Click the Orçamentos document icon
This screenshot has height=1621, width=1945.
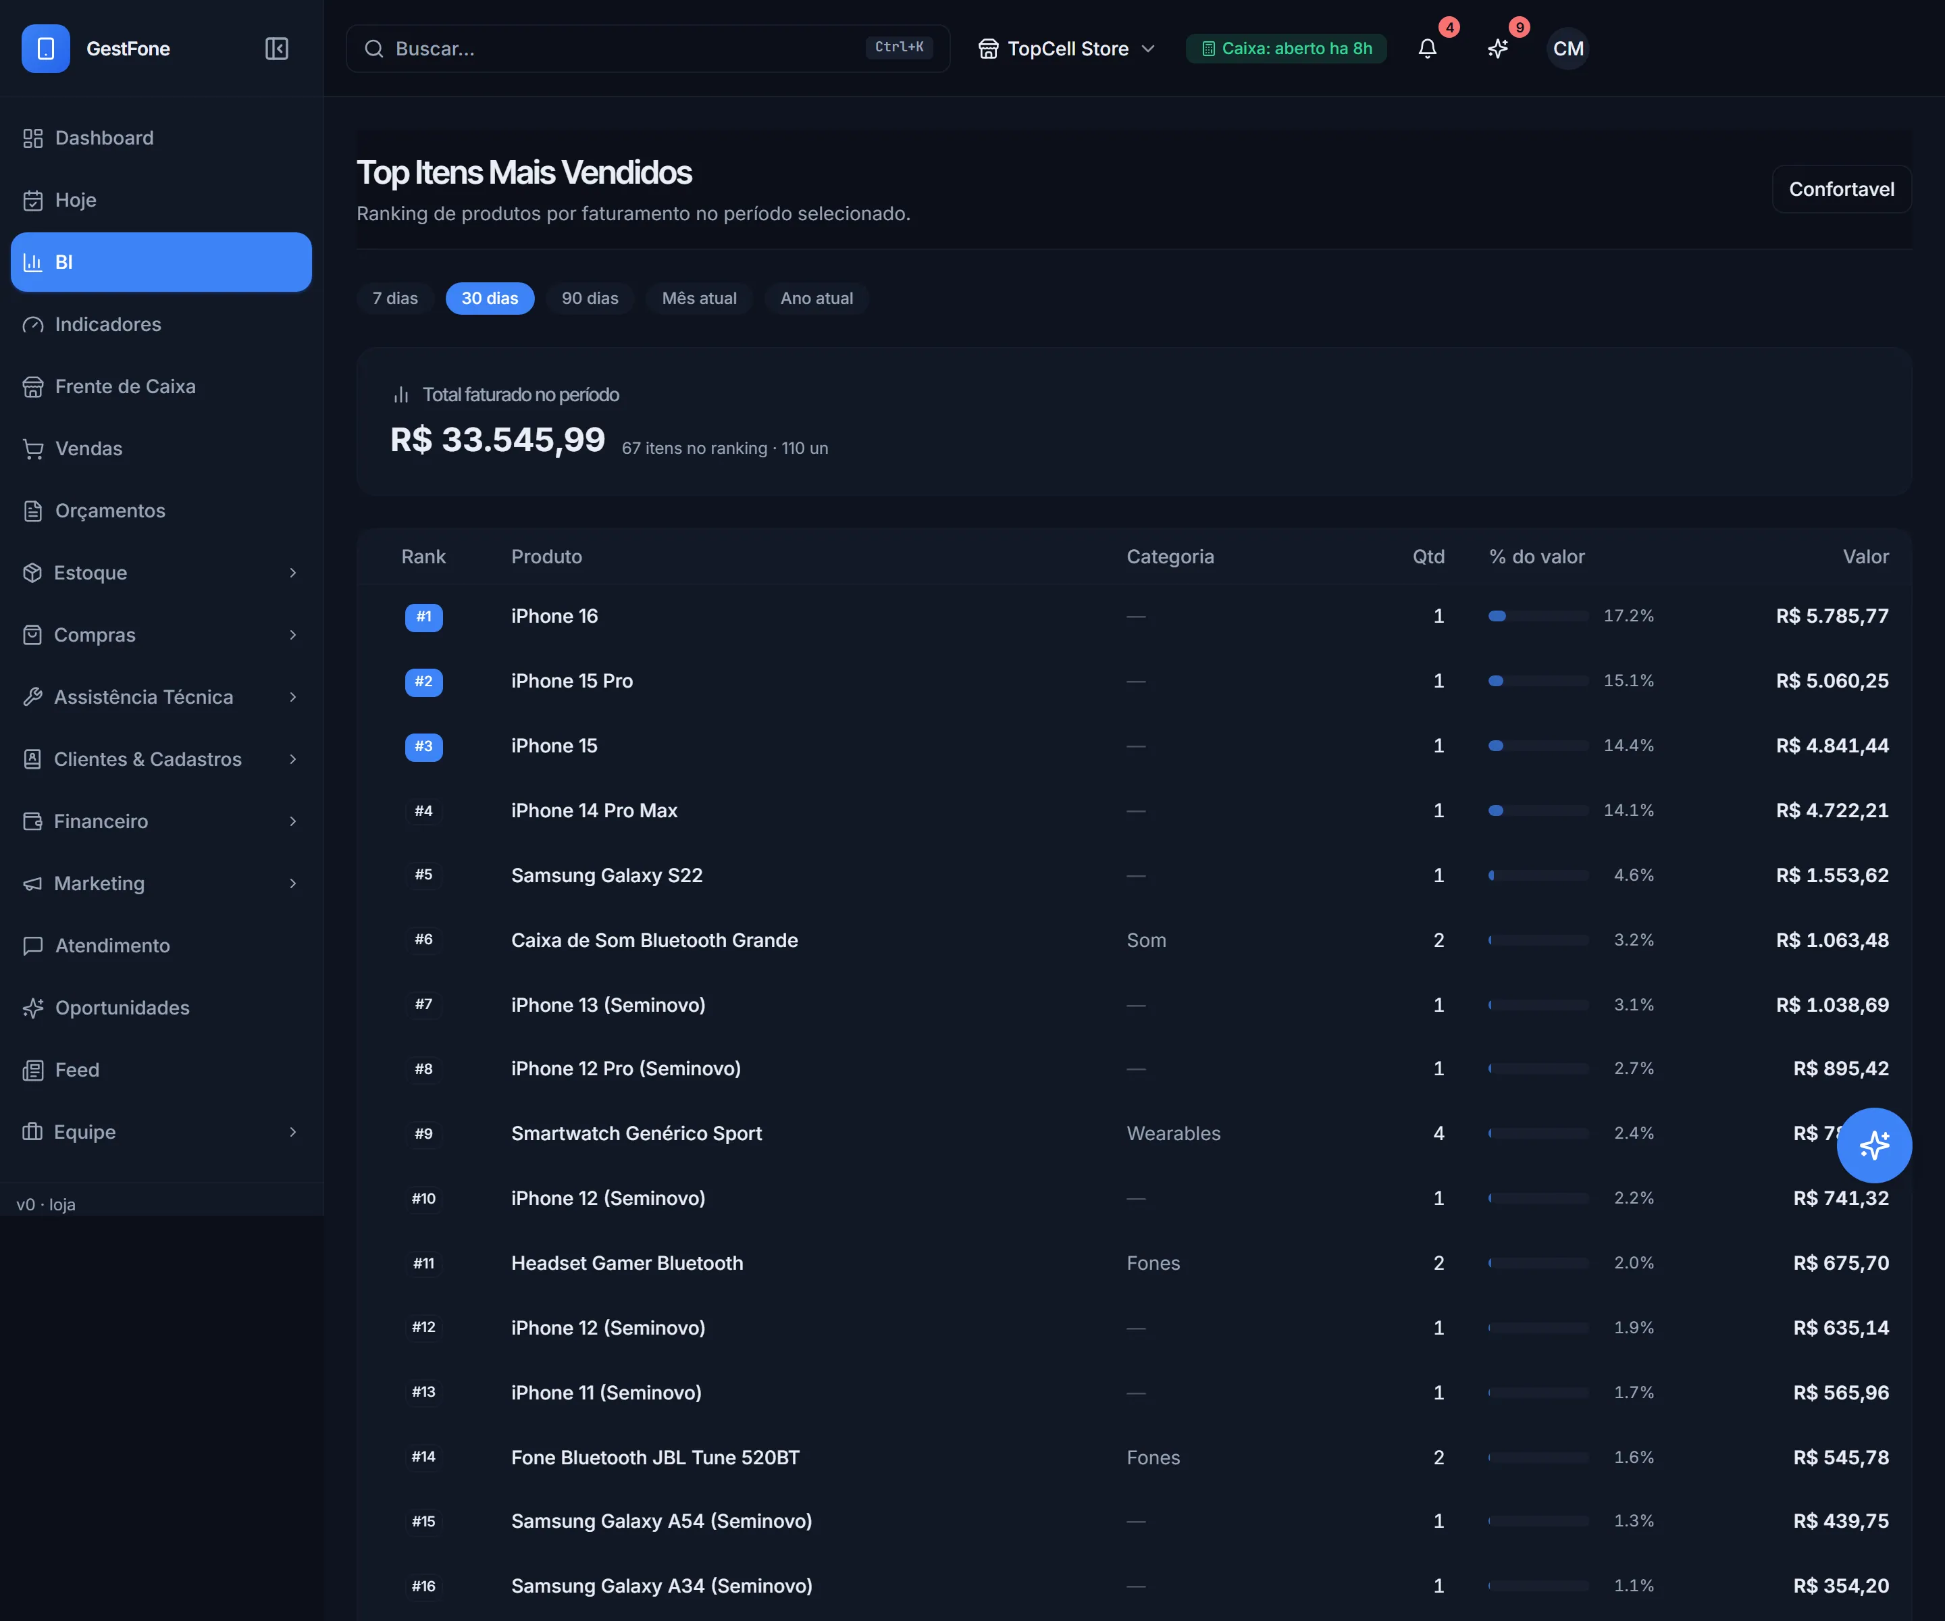tap(33, 511)
